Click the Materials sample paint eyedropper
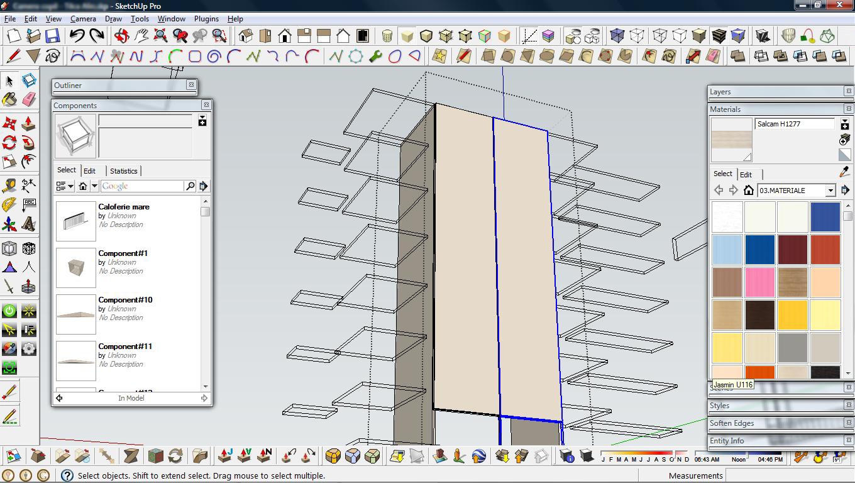Image resolution: width=855 pixels, height=483 pixels. click(x=844, y=172)
